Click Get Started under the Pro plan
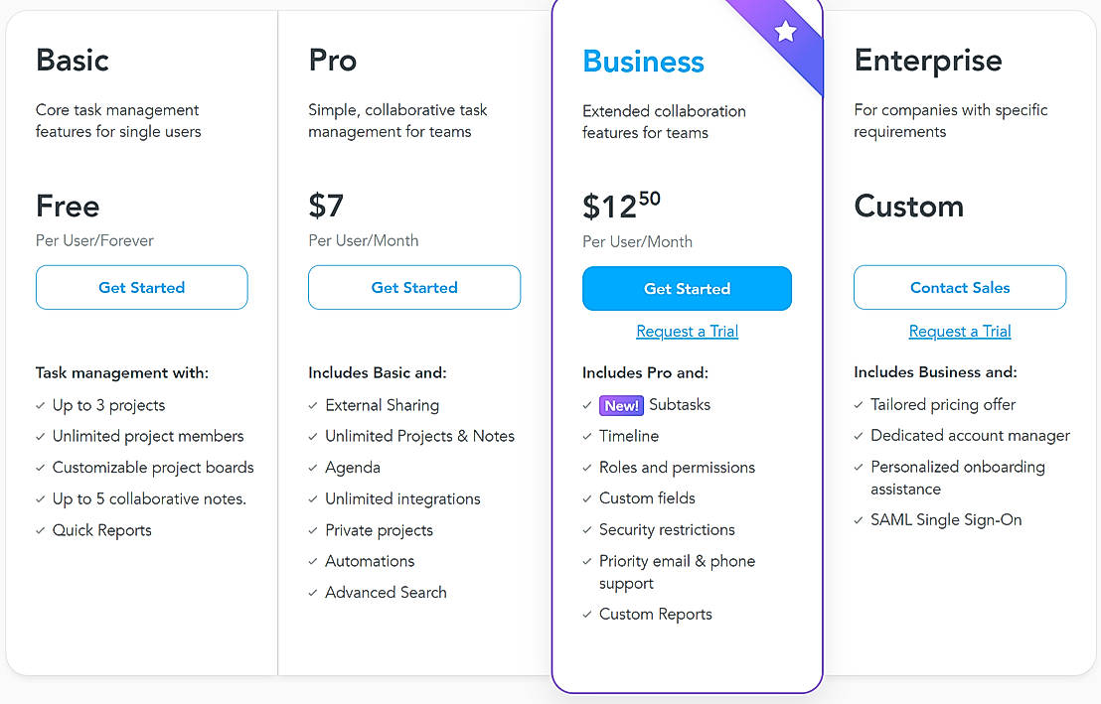Viewport: 1101px width, 704px height. coord(414,288)
